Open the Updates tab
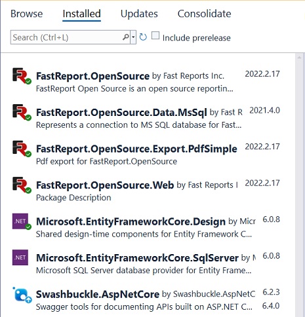 (139, 14)
